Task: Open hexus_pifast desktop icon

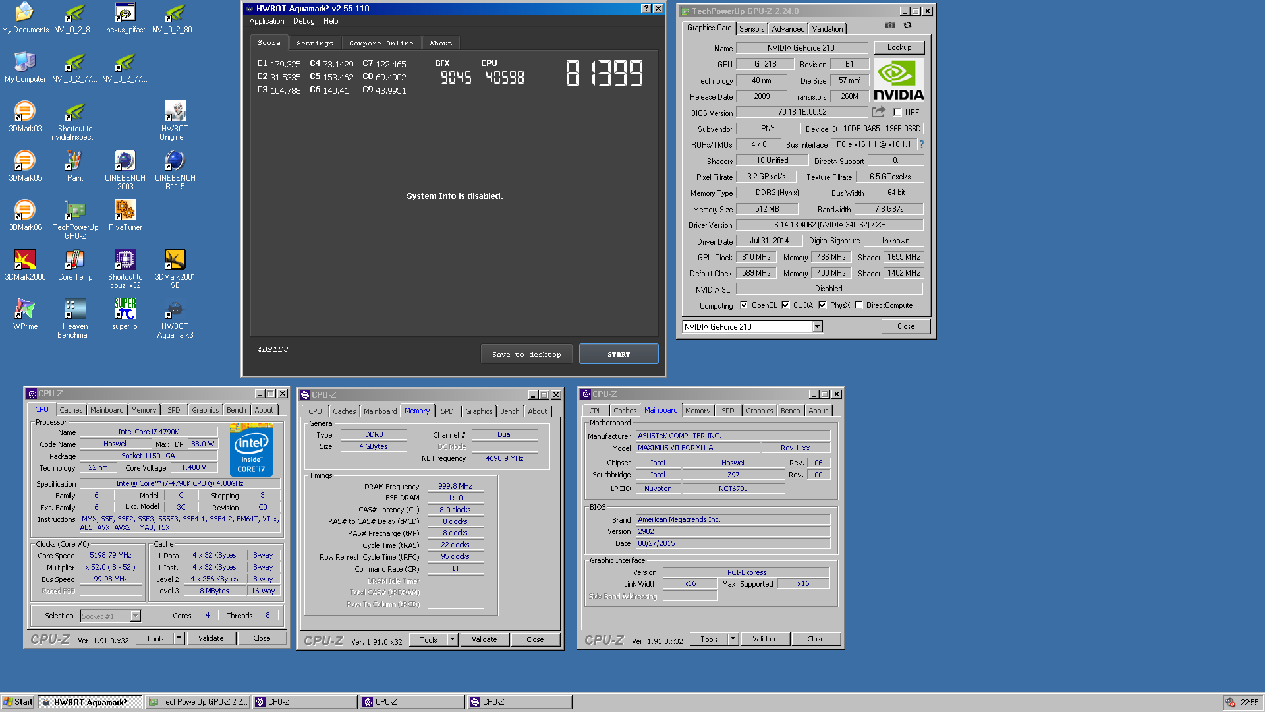Action: (125, 17)
